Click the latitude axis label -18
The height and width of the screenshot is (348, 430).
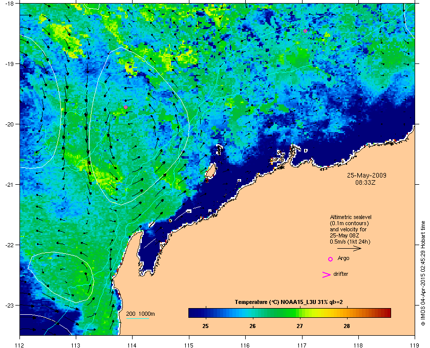point(9,3)
